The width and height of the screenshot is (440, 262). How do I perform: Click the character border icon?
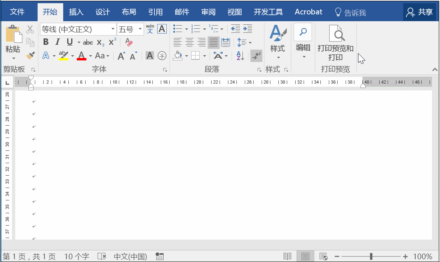click(162, 29)
